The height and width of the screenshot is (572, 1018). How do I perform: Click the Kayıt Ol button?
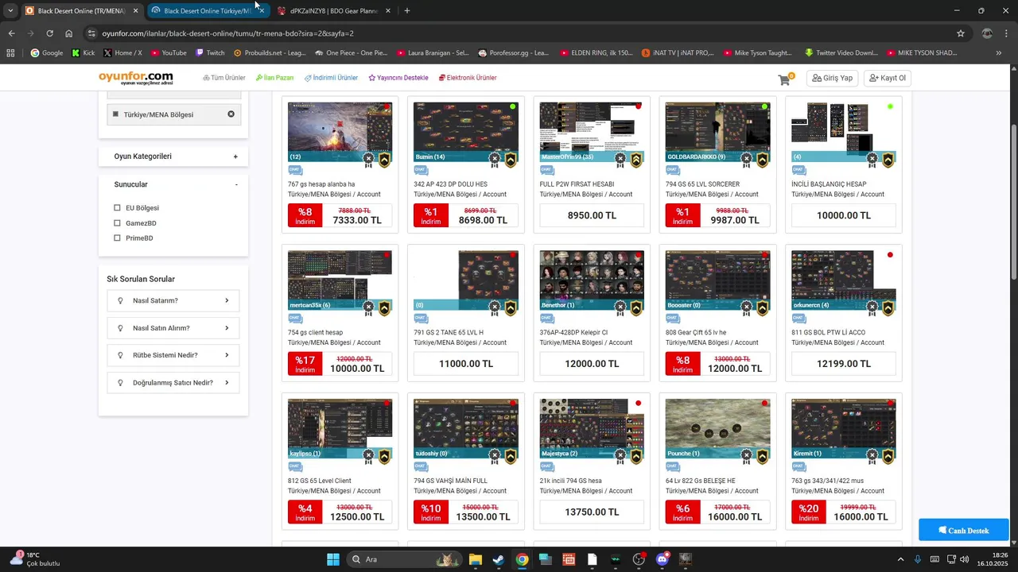coord(888,78)
